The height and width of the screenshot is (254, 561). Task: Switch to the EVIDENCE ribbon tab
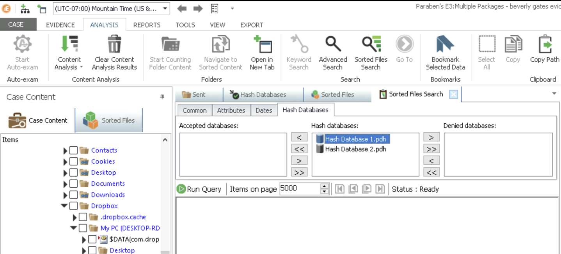pyautogui.click(x=60, y=25)
